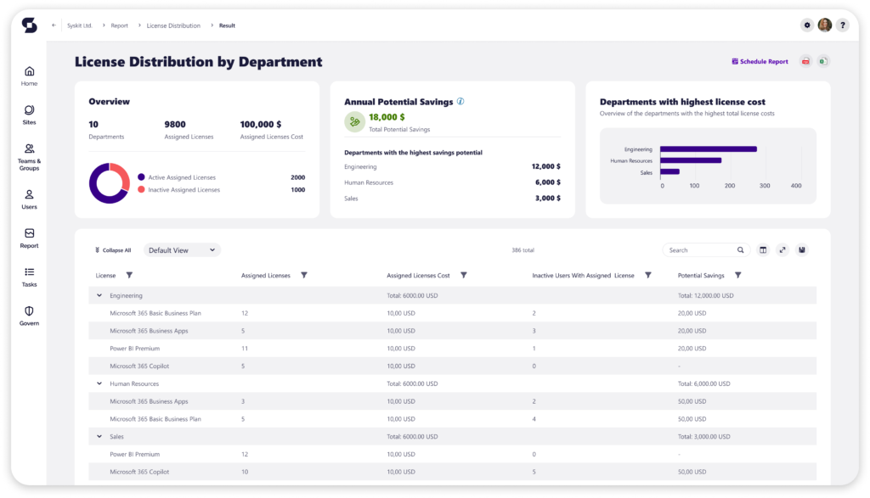Click the info icon beside Annual Potential Savings
The height and width of the screenshot is (498, 870).
coord(460,101)
